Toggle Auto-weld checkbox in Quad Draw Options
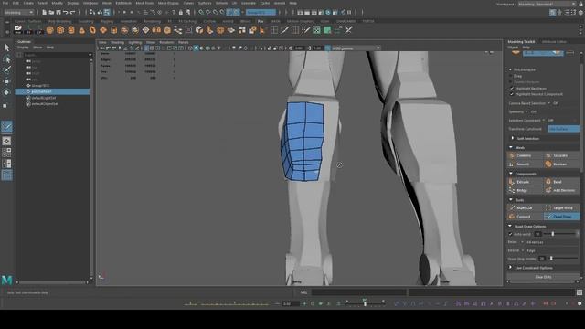This screenshot has width=585, height=329. (x=510, y=234)
